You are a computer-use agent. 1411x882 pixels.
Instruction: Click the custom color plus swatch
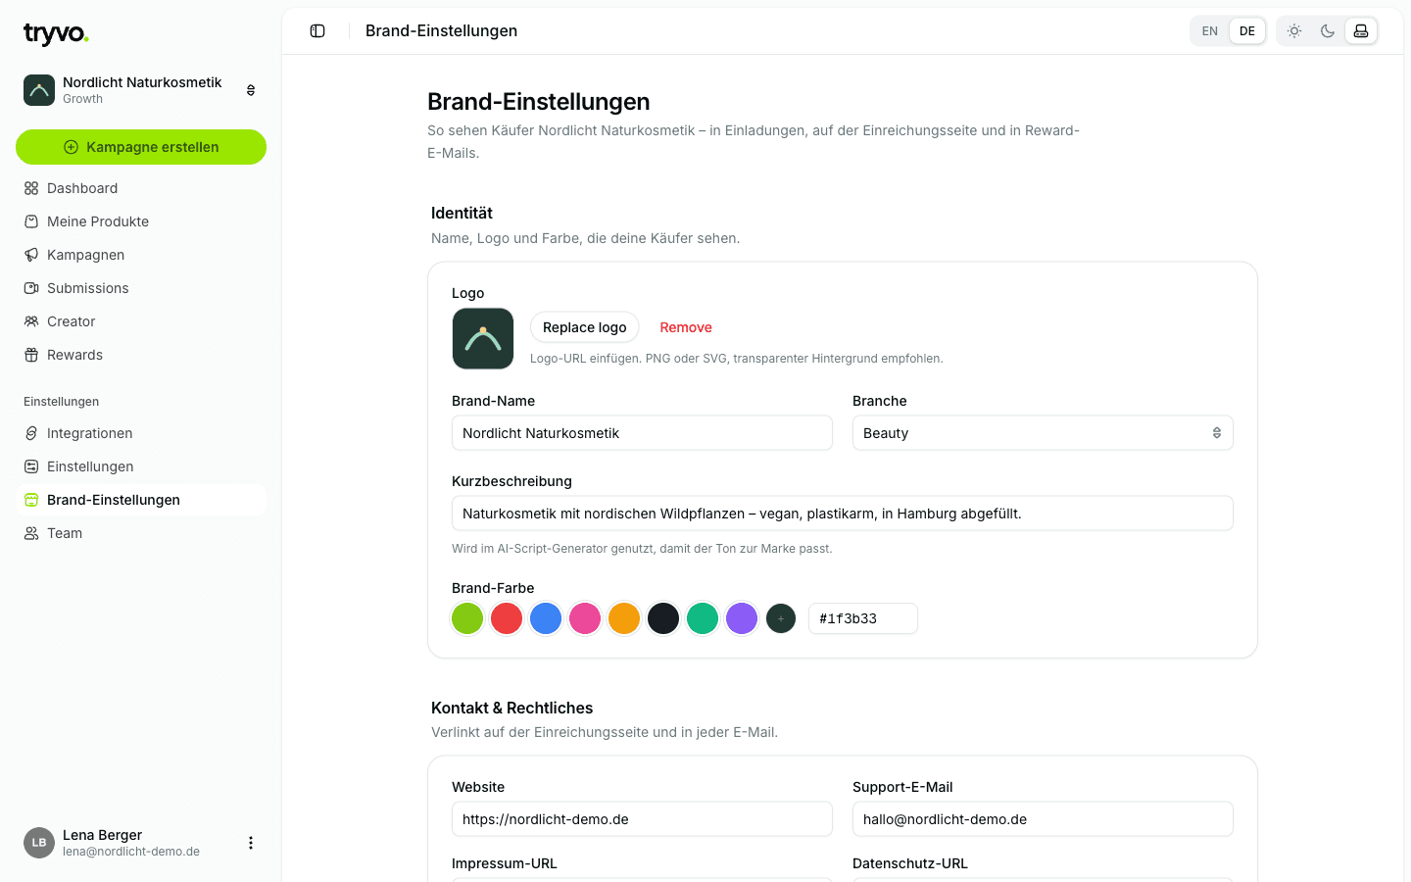coord(781,618)
